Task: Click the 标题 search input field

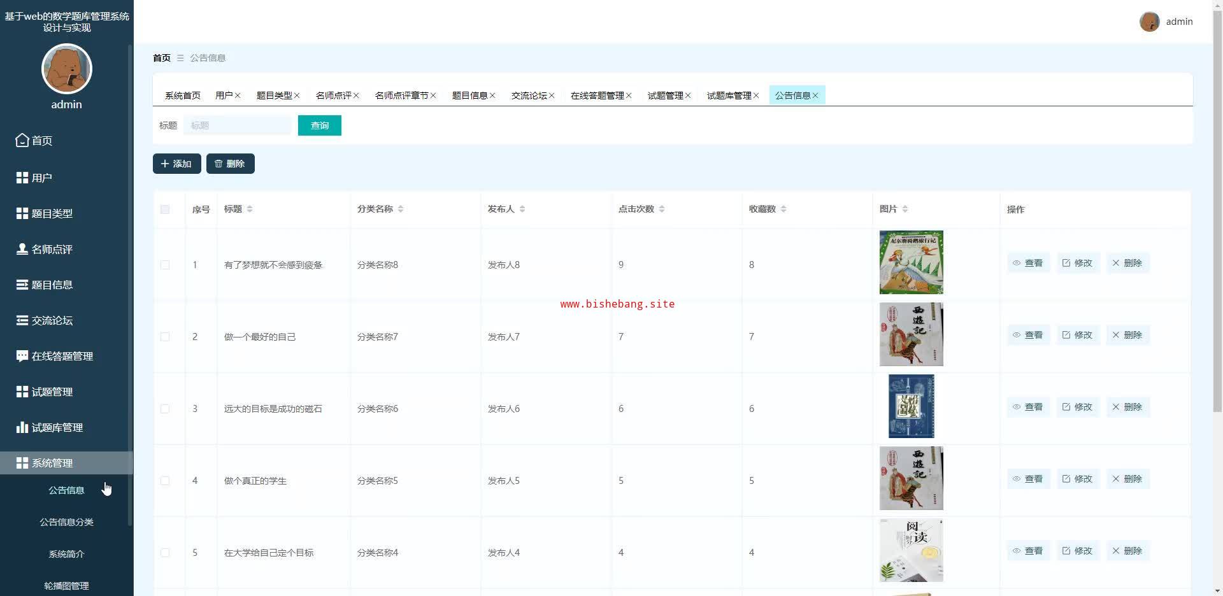Action: click(x=238, y=125)
